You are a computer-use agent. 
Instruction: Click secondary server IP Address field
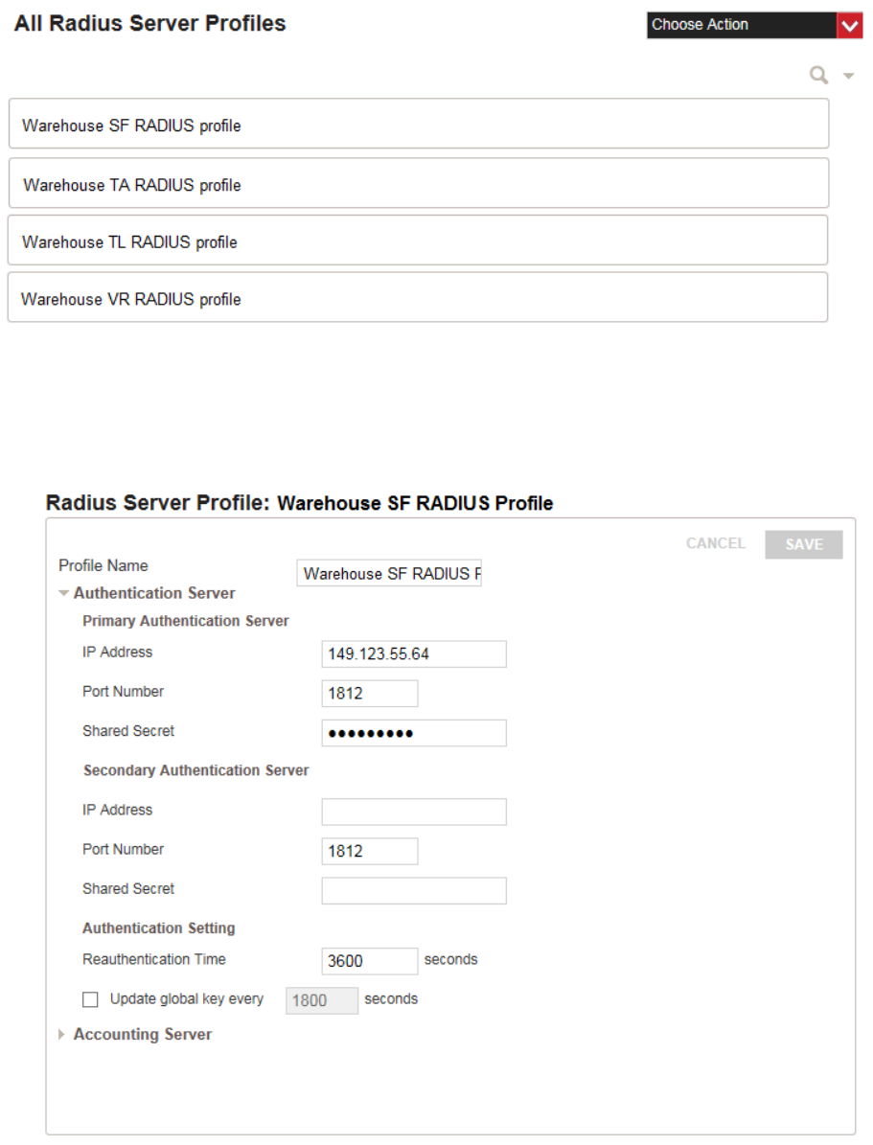(413, 812)
